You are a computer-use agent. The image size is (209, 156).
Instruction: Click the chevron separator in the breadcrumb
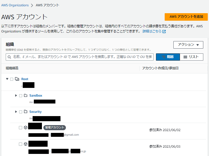pyautogui.click(x=32, y=5)
